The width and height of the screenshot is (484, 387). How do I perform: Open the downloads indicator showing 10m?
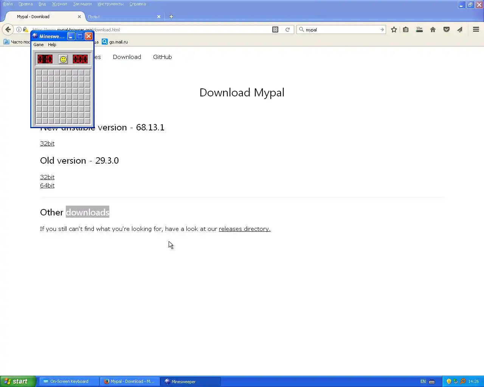pyautogui.click(x=419, y=29)
